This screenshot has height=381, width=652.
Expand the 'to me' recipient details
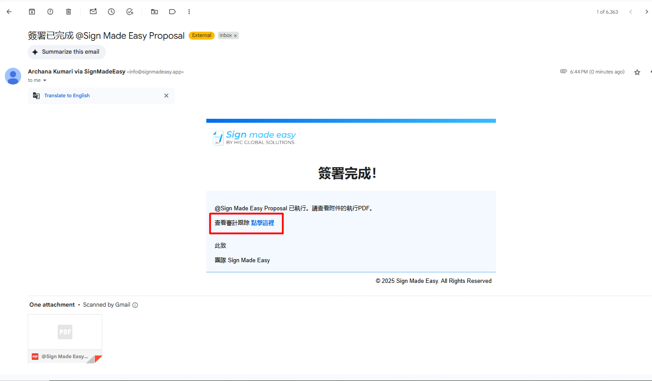click(45, 81)
